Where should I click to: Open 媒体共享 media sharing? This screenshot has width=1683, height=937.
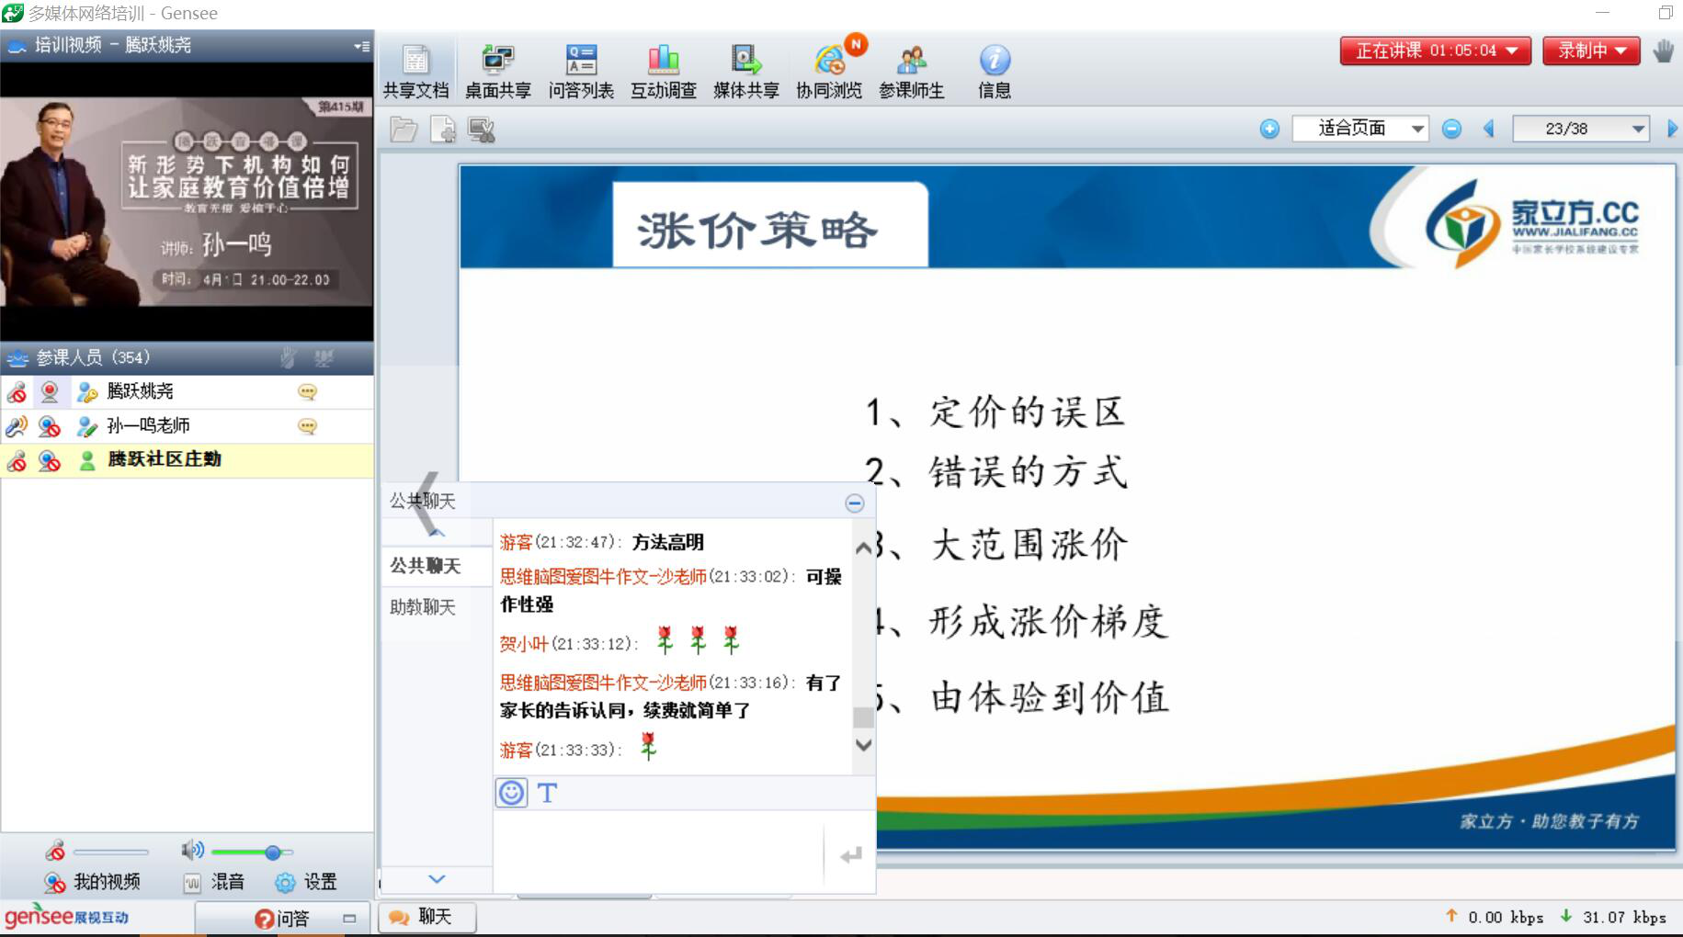coord(745,71)
